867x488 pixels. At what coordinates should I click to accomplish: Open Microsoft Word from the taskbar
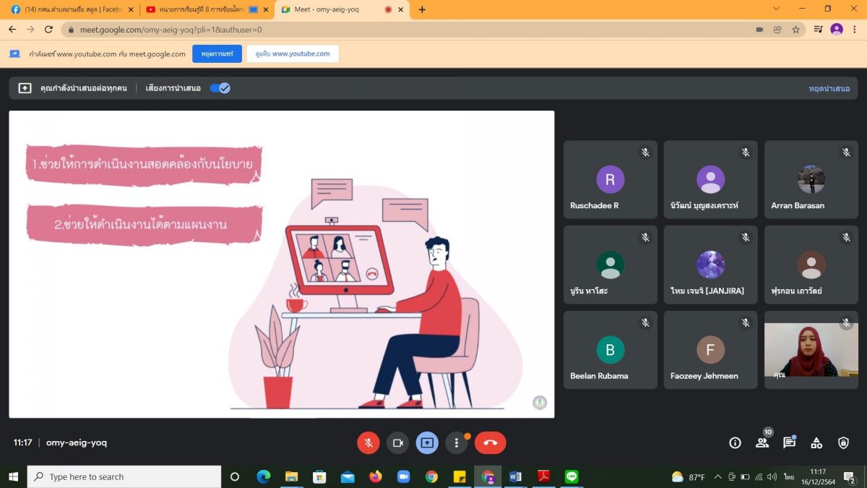[515, 477]
